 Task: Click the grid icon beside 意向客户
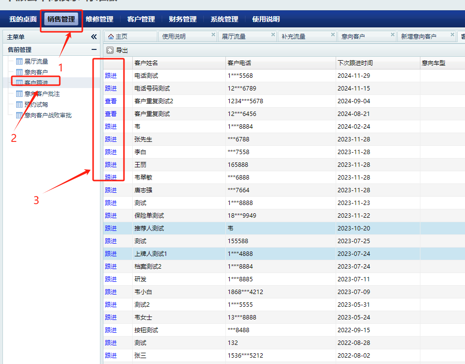[20, 72]
